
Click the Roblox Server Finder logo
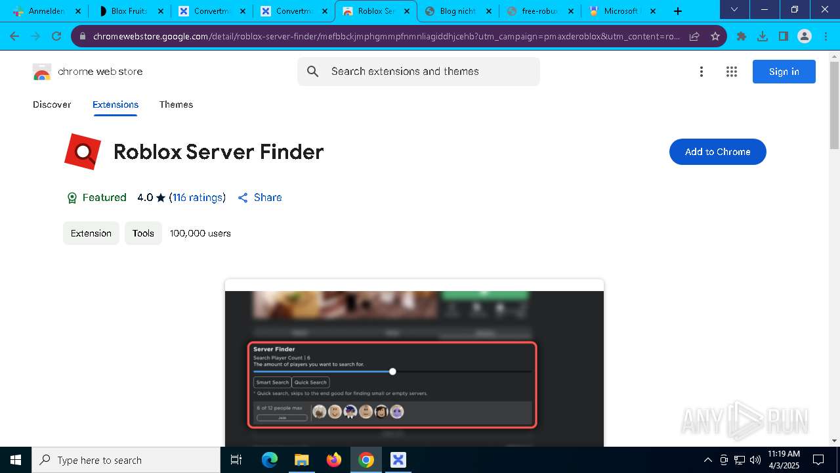pyautogui.click(x=83, y=152)
